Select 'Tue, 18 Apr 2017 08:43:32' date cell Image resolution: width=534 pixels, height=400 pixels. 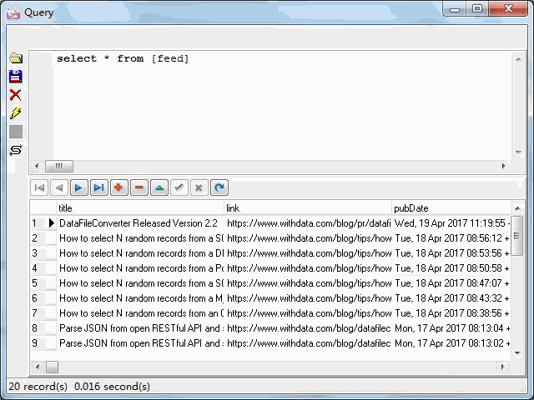pos(451,298)
